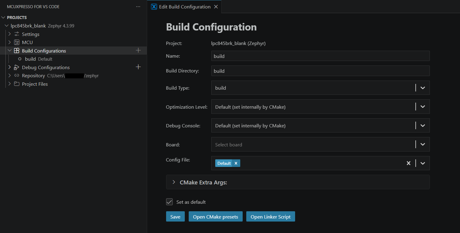Screen dimensions: 460x233
Task: Click the lpc845brk_blank (Zephyr) project value
Action: tap(238, 43)
